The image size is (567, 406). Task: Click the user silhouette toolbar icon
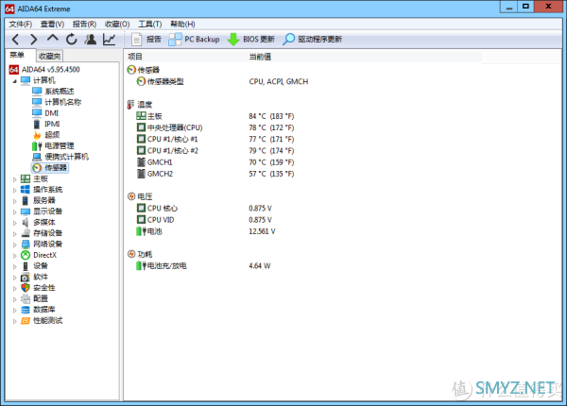(x=91, y=39)
